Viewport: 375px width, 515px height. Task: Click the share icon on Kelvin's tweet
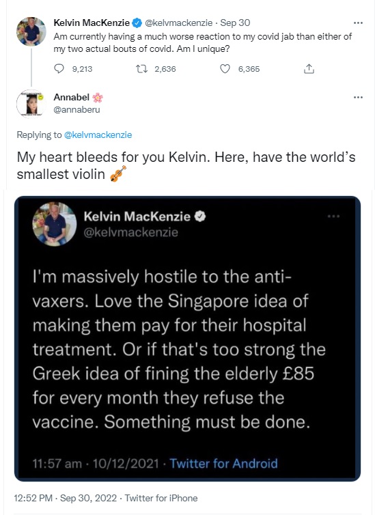309,69
